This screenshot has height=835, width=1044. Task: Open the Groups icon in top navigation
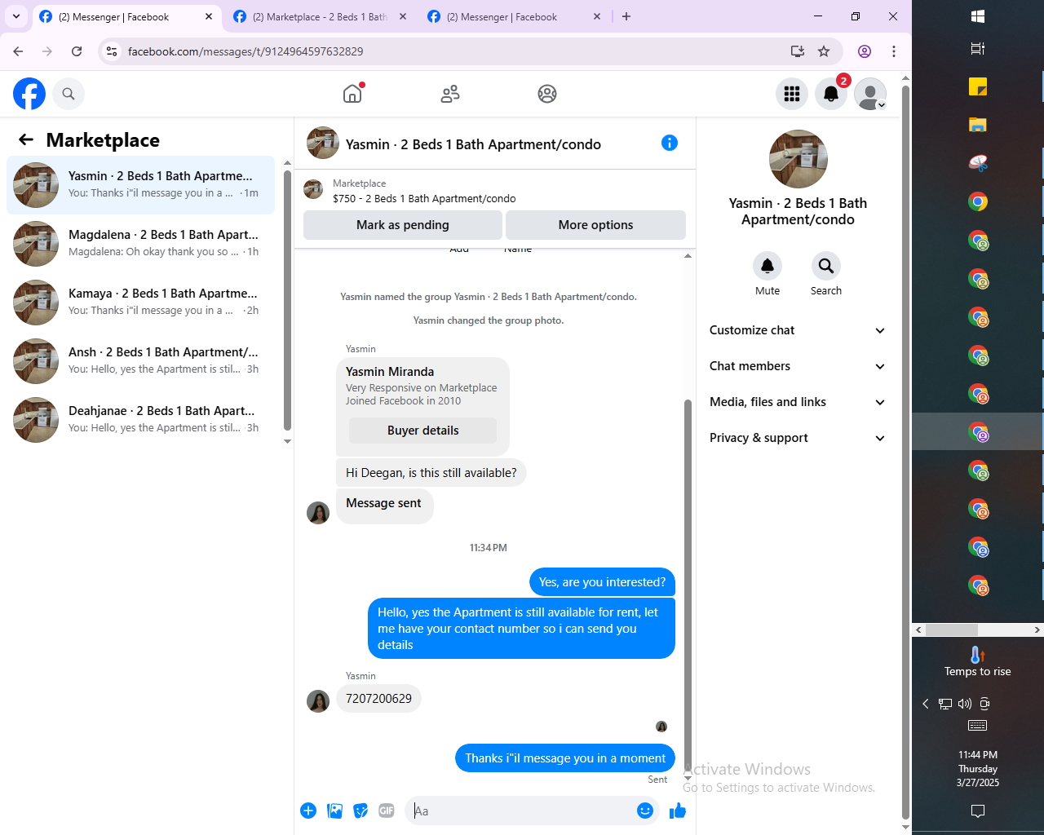coord(547,94)
